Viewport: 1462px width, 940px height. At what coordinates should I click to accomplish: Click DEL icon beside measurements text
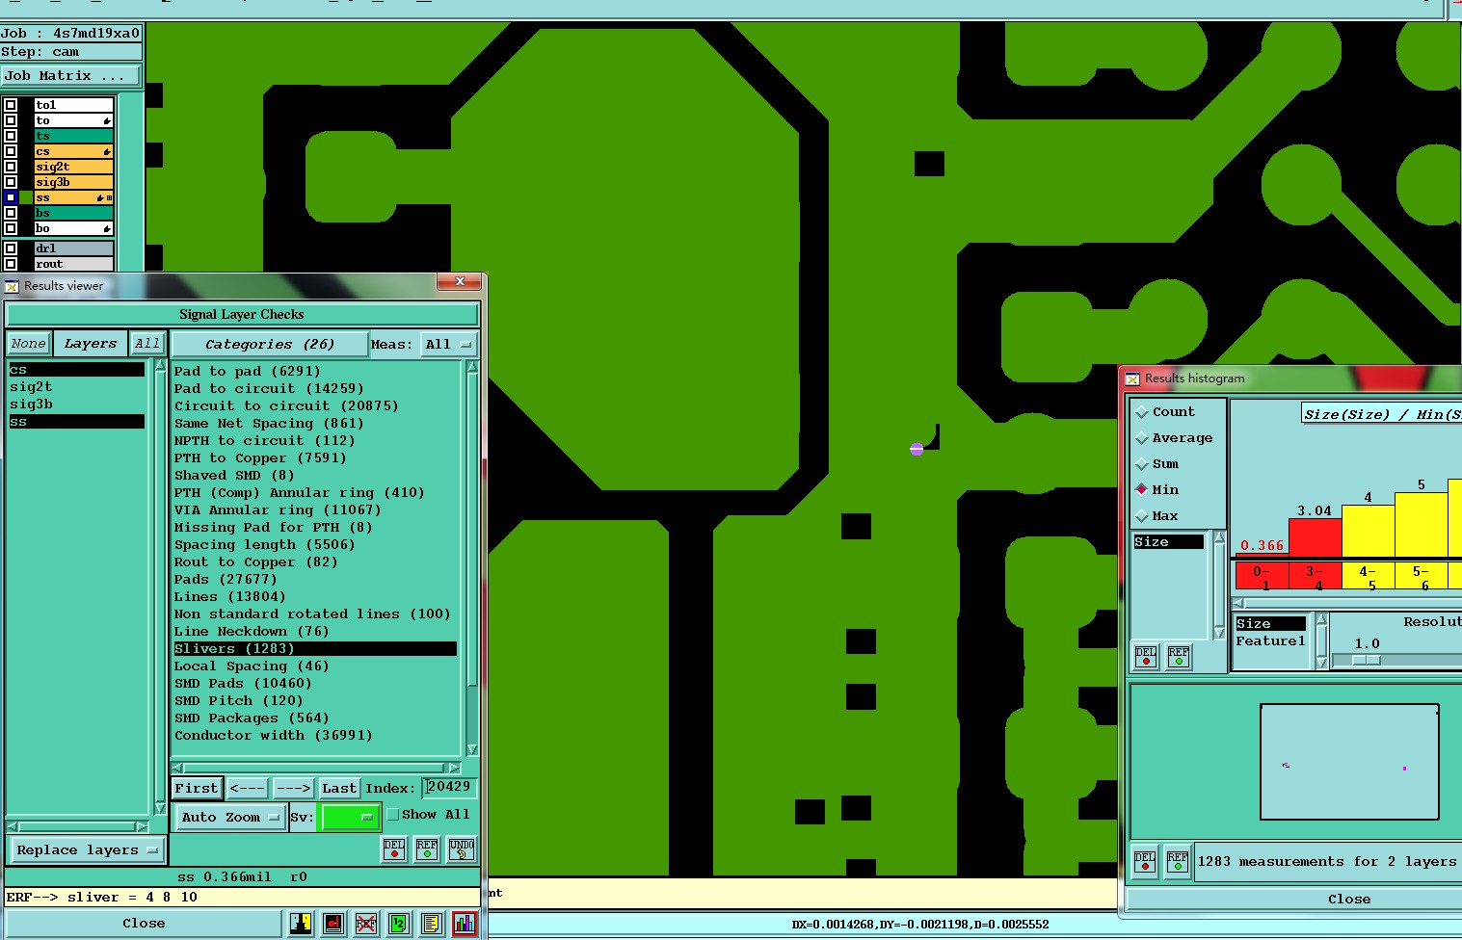point(1145,861)
